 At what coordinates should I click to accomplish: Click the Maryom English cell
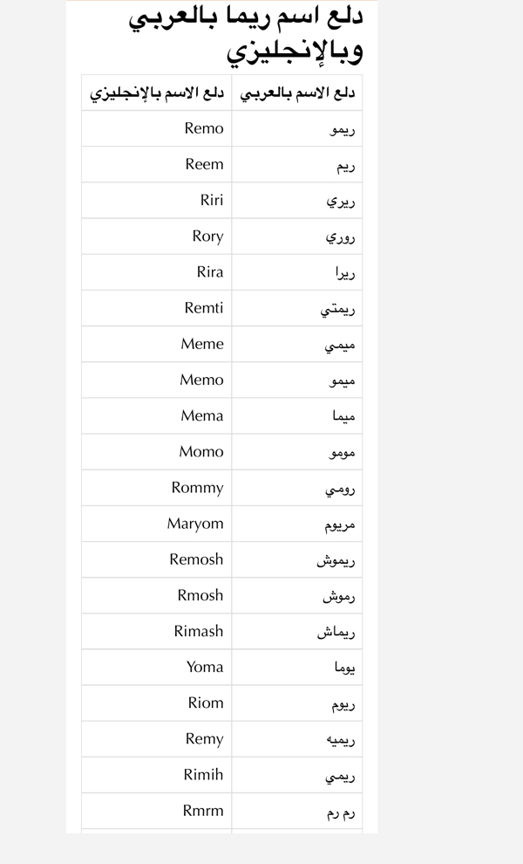pos(156,524)
